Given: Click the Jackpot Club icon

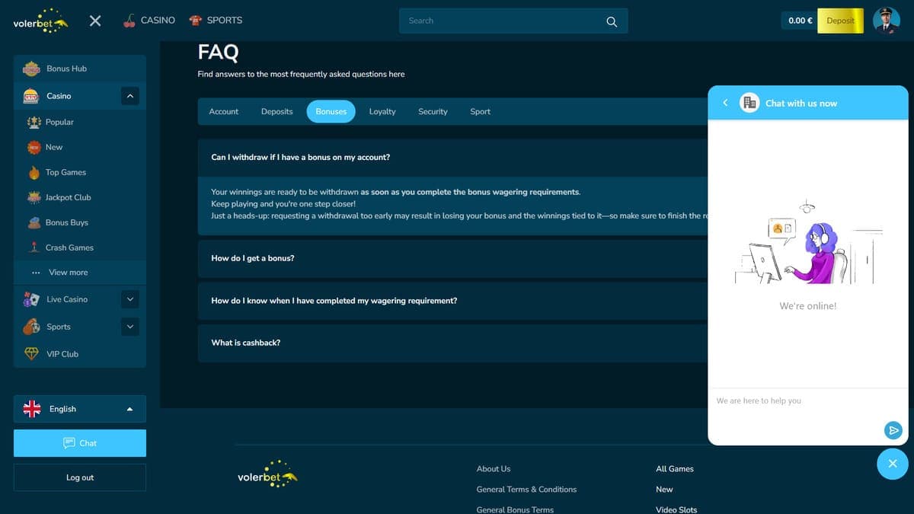Looking at the screenshot, I should (34, 197).
